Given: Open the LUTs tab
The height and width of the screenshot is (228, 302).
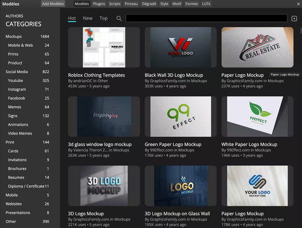Looking at the screenshot, I should point(206,4).
